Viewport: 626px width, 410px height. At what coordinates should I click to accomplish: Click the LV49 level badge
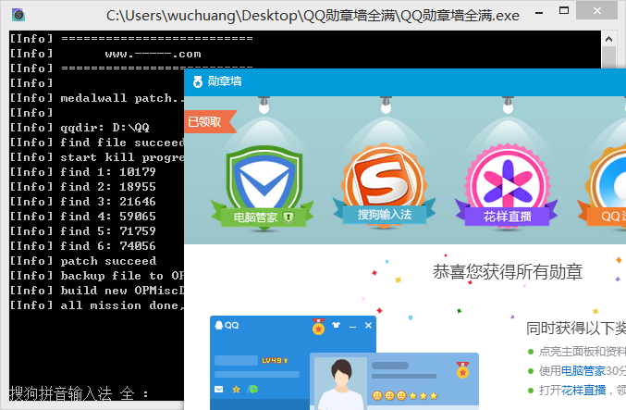275,359
